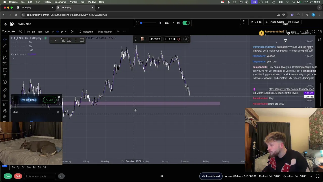The height and width of the screenshot is (182, 323).
Task: Open Place Order
Action: coord(275,22)
